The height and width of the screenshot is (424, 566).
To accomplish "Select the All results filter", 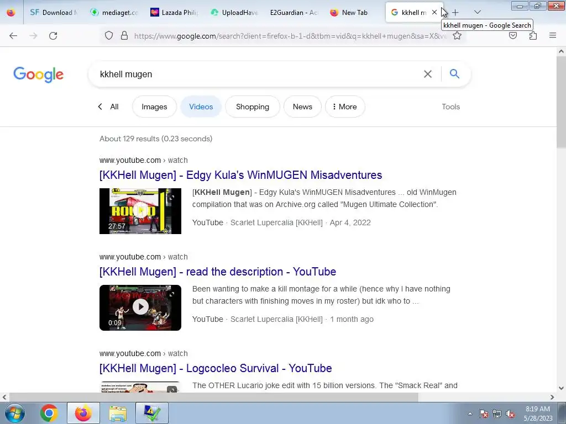I will (x=114, y=107).
